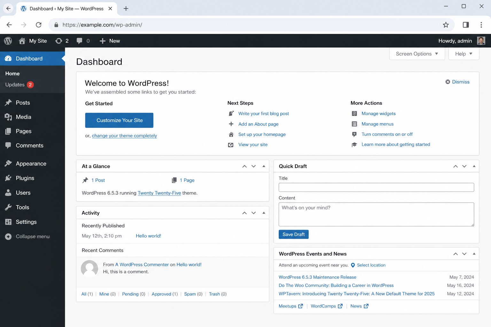Bookmark the page with the star icon
Viewport: 491px width, 327px height.
[x=446, y=25]
